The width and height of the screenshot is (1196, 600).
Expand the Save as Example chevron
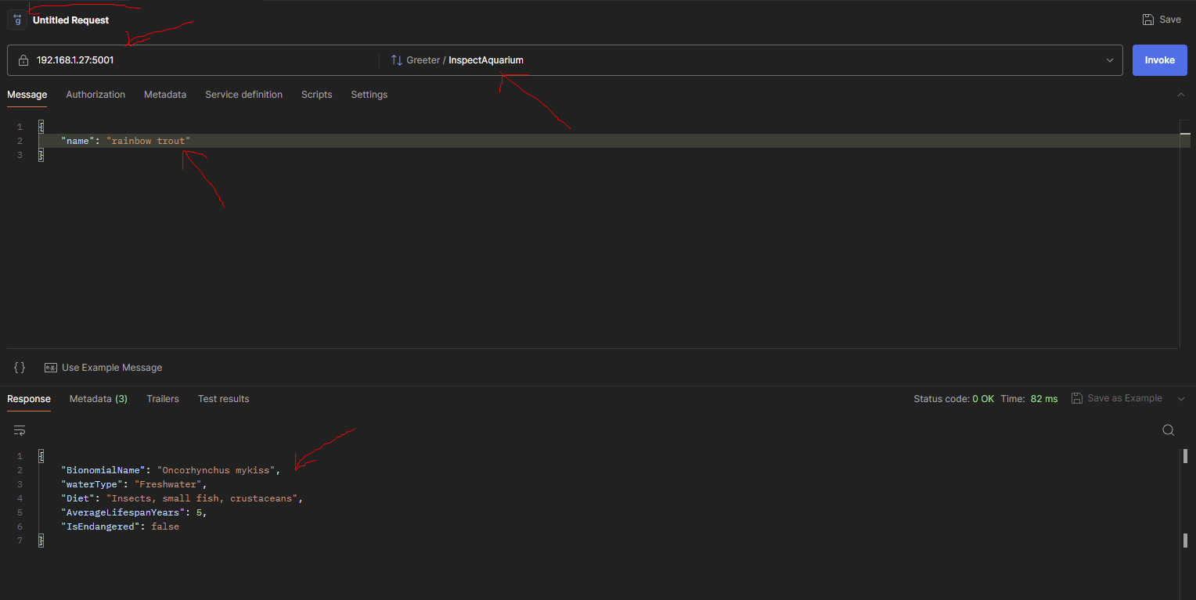pyautogui.click(x=1180, y=399)
